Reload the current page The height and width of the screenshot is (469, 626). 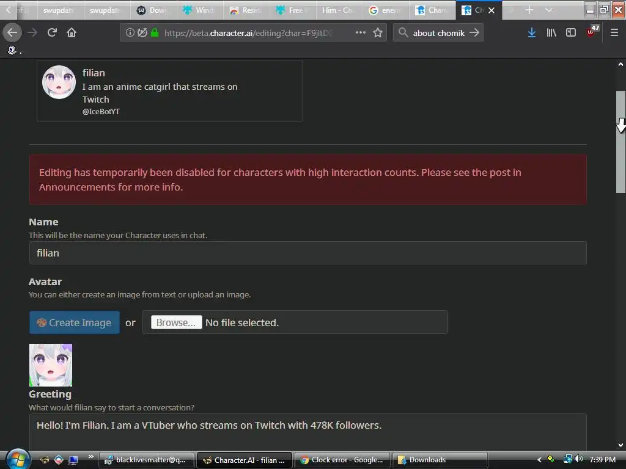(52, 33)
